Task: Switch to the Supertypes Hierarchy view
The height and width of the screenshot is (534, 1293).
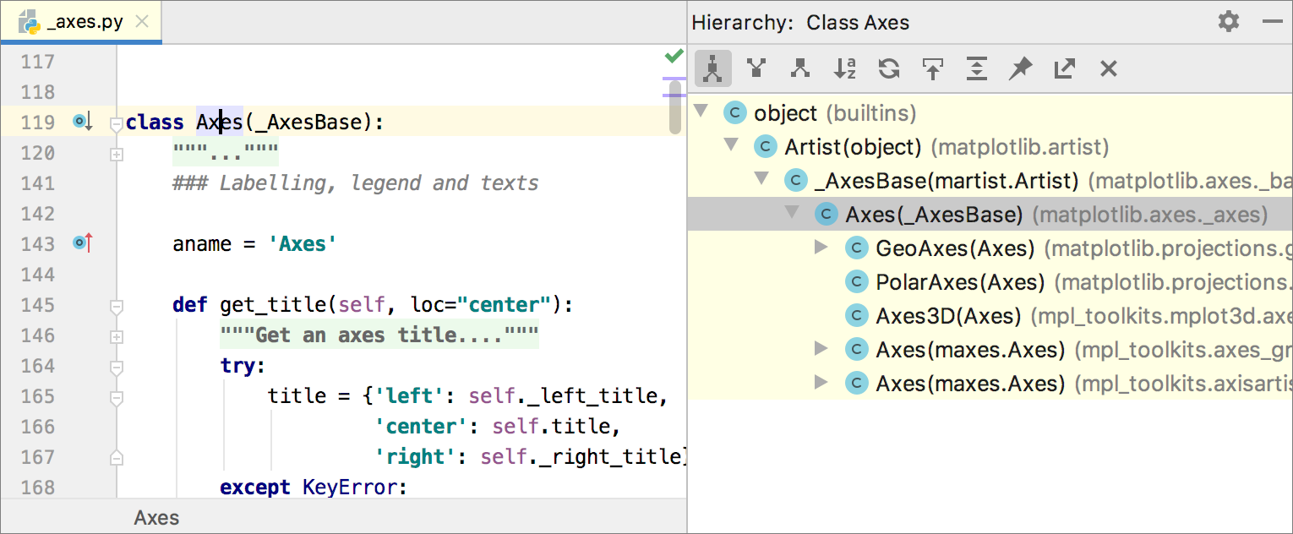Action: (756, 68)
